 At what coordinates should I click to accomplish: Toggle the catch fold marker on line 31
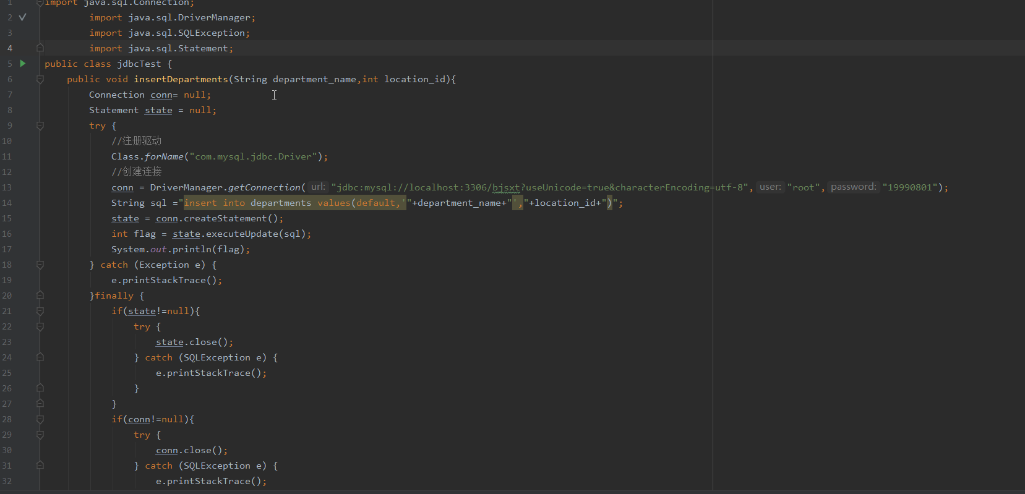click(40, 466)
